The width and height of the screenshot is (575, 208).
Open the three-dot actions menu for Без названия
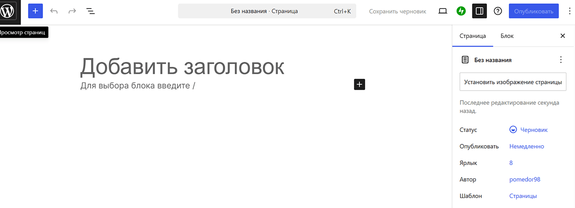coord(561,60)
